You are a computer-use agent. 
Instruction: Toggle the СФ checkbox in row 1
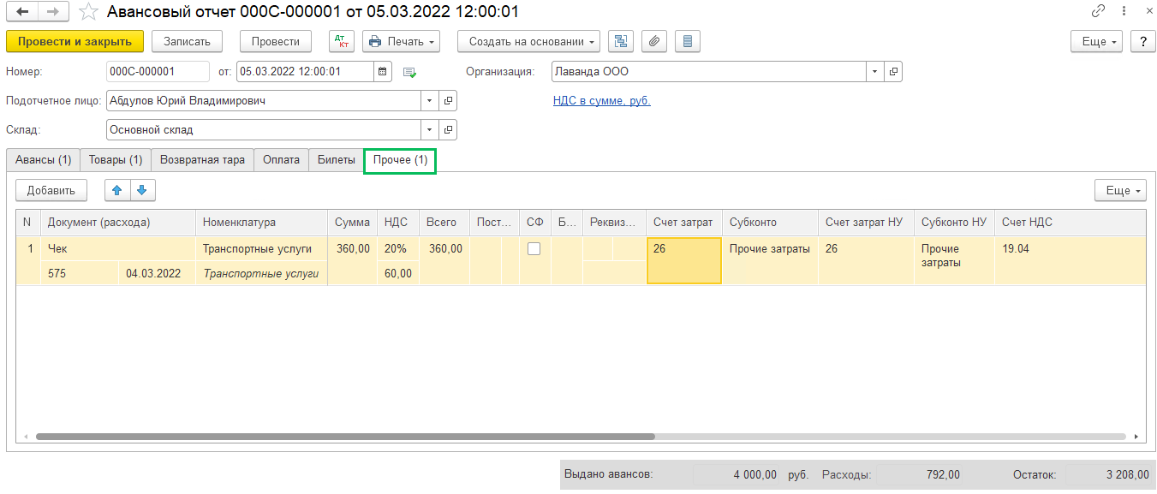(534, 249)
